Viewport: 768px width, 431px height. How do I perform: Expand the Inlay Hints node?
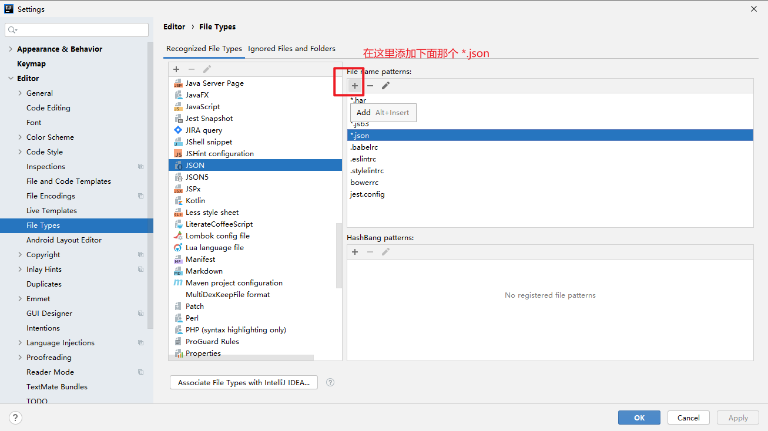(x=20, y=270)
